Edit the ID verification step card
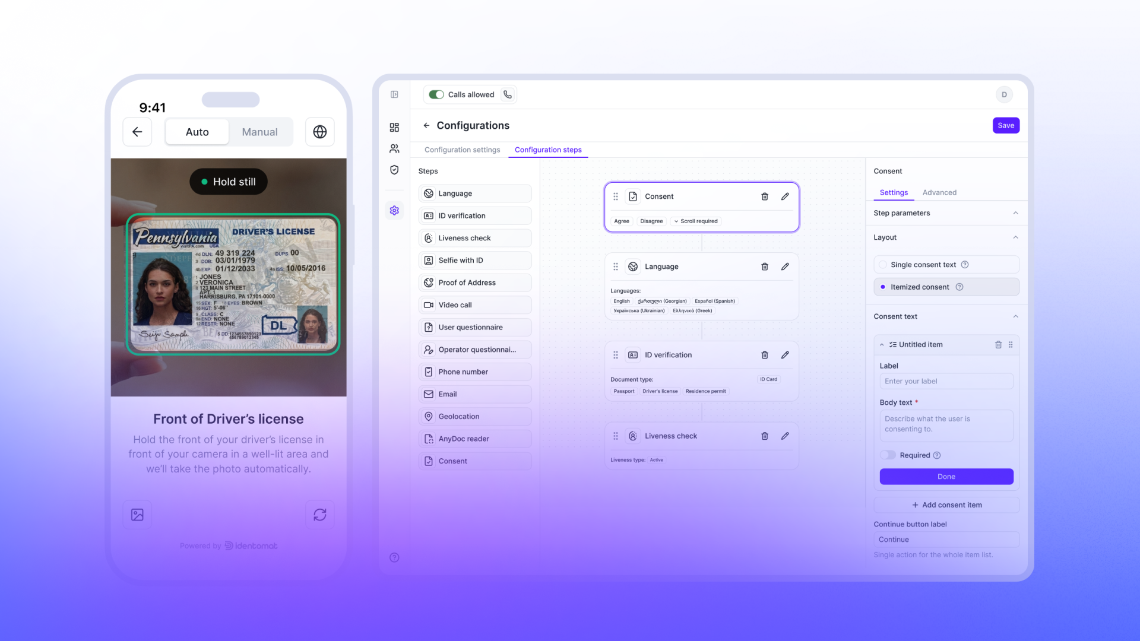Screen dimensions: 1140x641 tap(785, 355)
